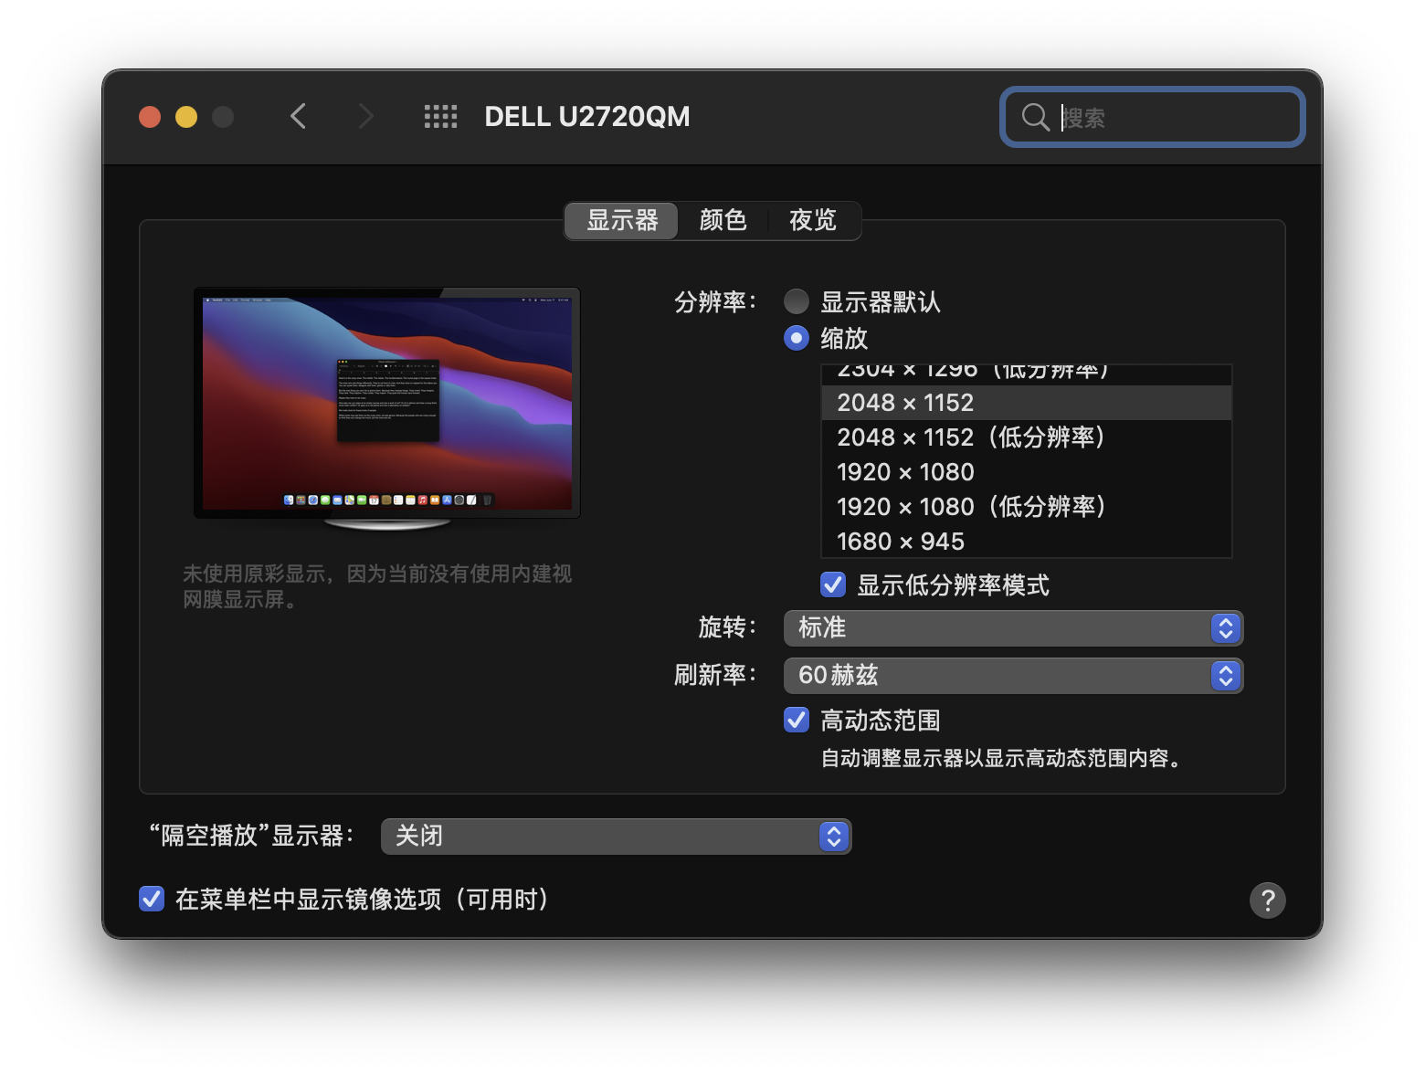Viewport: 1425px width, 1074px height.
Task: Select the 缩放 radio button
Action: (x=797, y=339)
